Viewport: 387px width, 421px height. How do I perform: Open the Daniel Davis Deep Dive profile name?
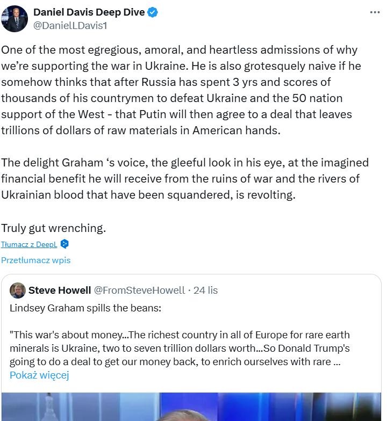89,12
